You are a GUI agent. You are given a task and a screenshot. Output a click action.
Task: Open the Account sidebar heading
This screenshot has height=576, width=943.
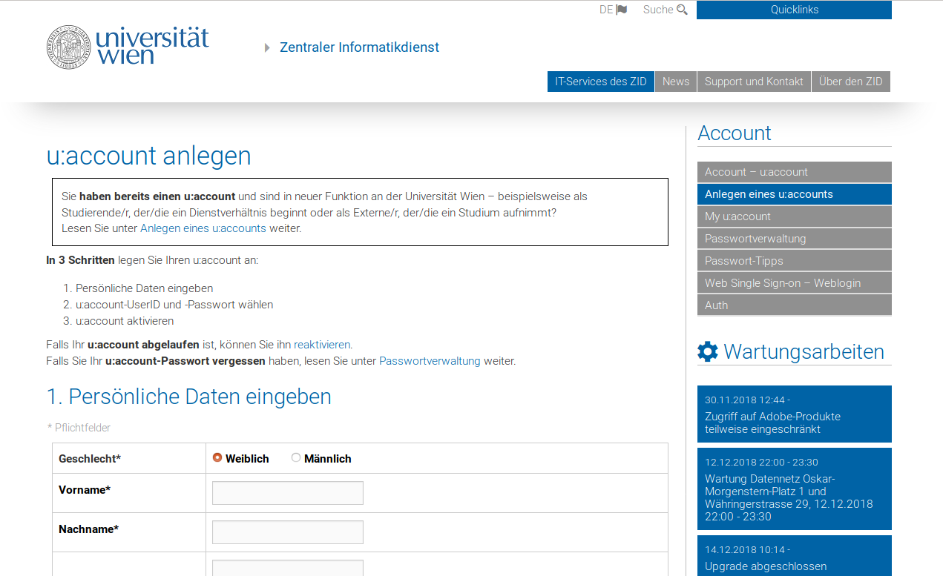click(735, 133)
